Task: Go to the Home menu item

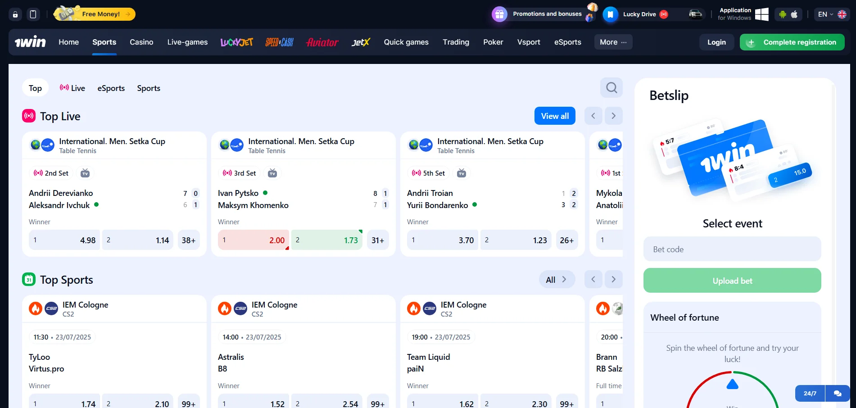Action: [68, 42]
